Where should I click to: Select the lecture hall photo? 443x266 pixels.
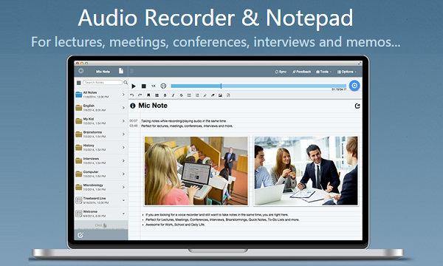196,171
